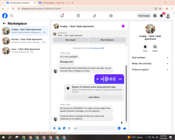Open the Reels video icon
The image size is (175, 140).
pyautogui.click(x=78, y=16)
